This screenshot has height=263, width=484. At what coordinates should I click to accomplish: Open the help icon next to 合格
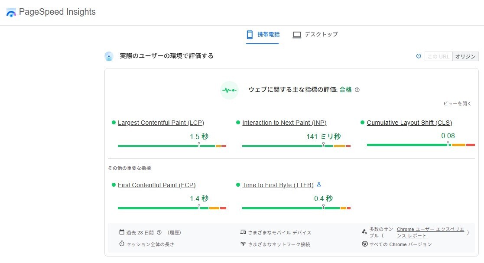[357, 90]
